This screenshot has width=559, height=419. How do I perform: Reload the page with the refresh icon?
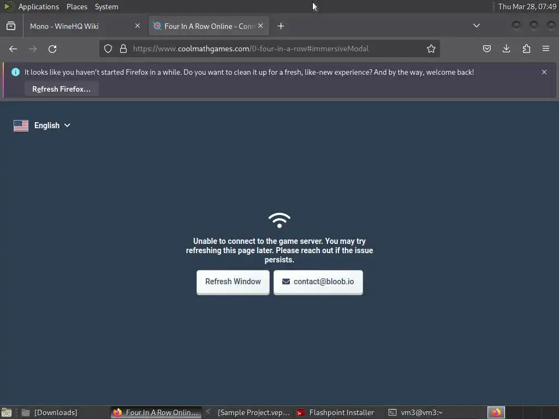[52, 49]
